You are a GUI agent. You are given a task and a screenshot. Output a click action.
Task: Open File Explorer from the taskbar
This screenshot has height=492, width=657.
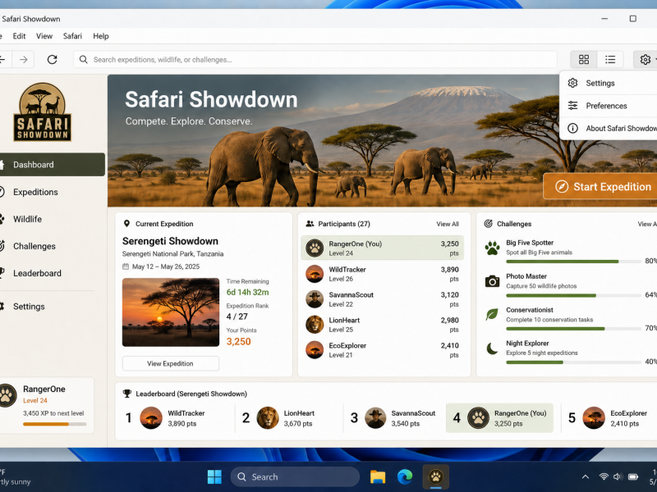coord(378,476)
